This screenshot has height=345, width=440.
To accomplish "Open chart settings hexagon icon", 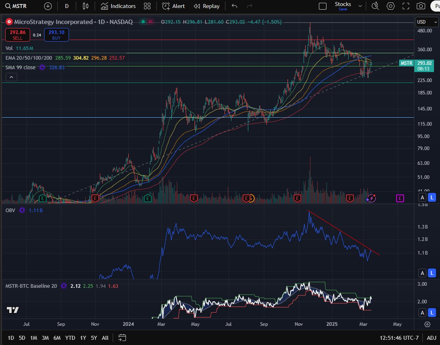I will (x=391, y=6).
